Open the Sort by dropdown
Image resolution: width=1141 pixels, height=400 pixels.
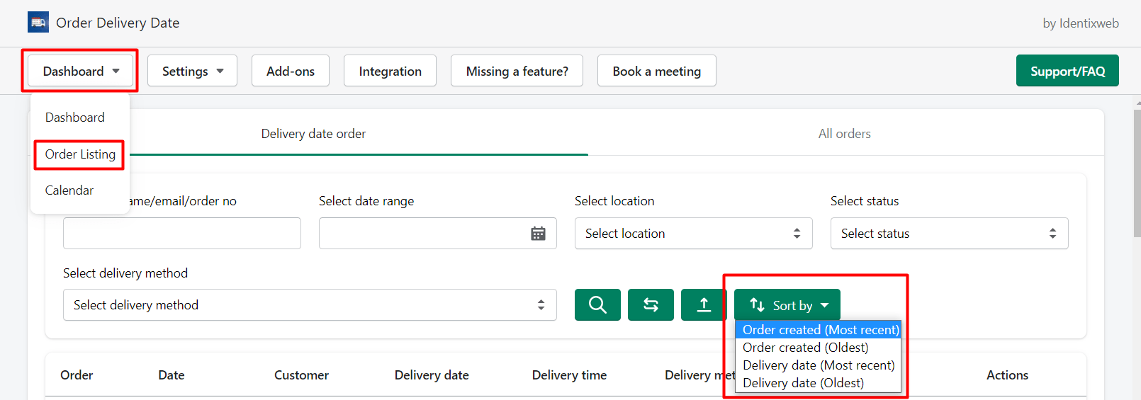click(x=787, y=305)
